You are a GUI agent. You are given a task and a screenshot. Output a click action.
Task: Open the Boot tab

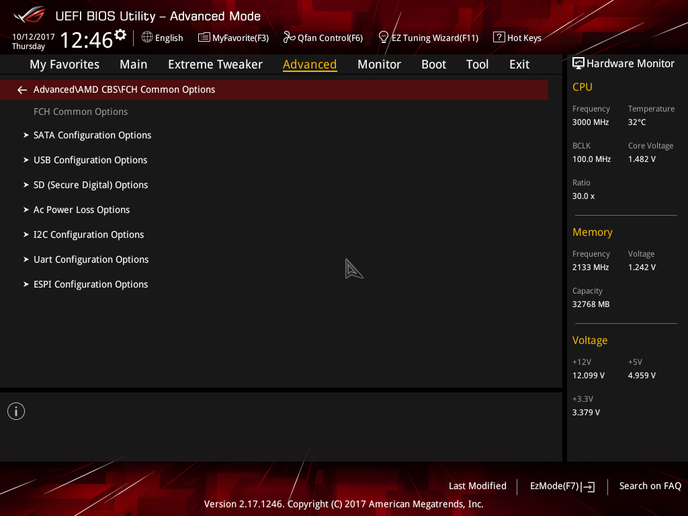[433, 64]
